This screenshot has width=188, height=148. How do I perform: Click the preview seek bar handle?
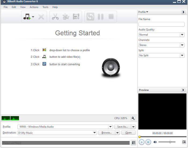tap(140, 137)
